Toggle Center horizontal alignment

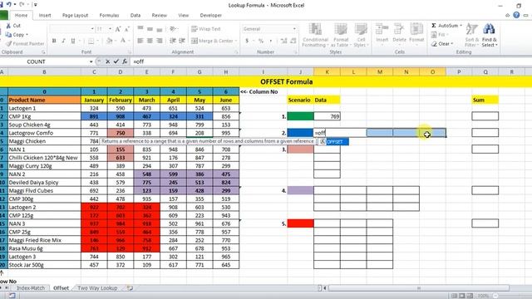click(150, 41)
